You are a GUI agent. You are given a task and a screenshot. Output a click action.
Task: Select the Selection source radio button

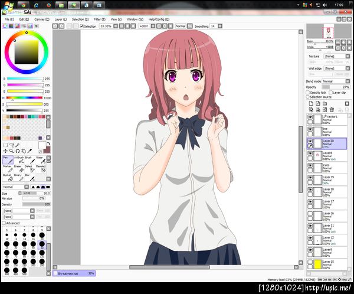(x=308, y=97)
